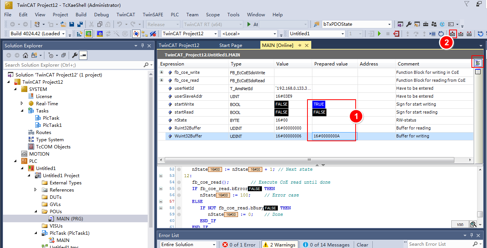Screen dimensions: 487x248
Task: Start the PLC with green play icon
Action: (379, 34)
